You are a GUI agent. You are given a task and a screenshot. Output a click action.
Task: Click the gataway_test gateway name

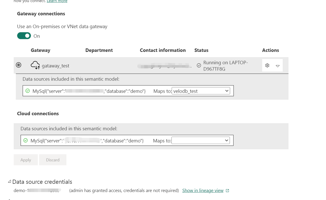coord(56,66)
